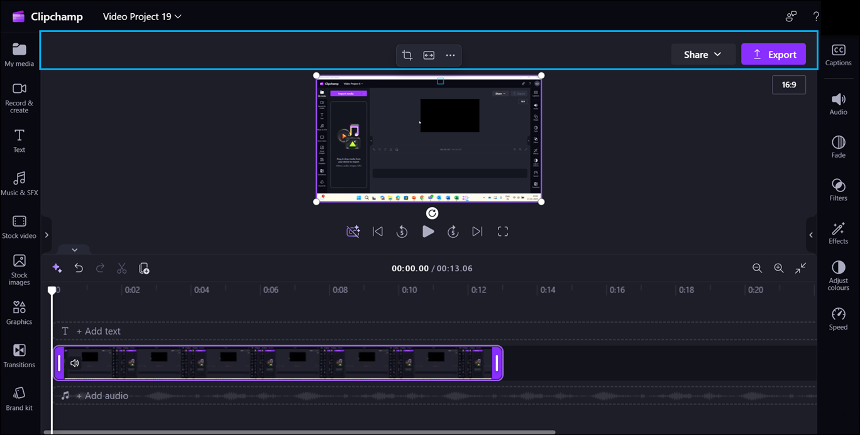Mute the video clip audio
Image resolution: width=860 pixels, height=435 pixels.
(x=75, y=363)
